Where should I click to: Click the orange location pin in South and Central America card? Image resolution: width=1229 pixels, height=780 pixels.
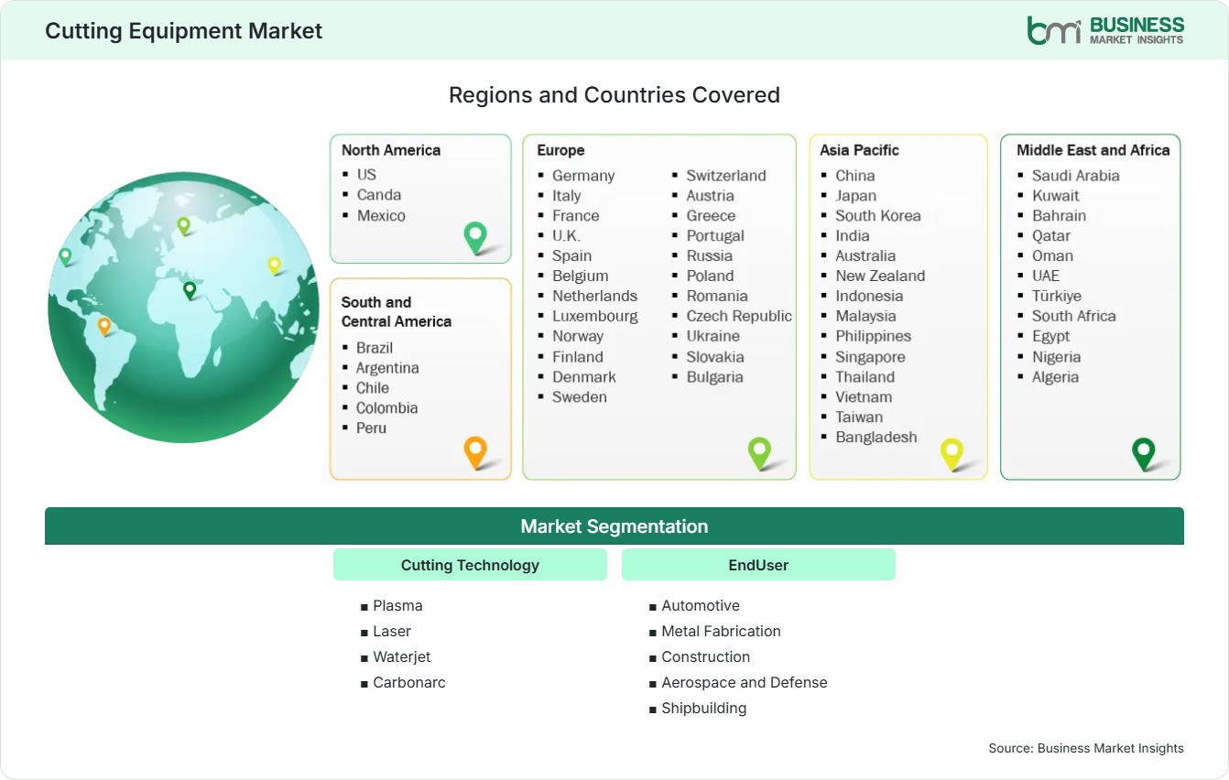click(x=475, y=452)
